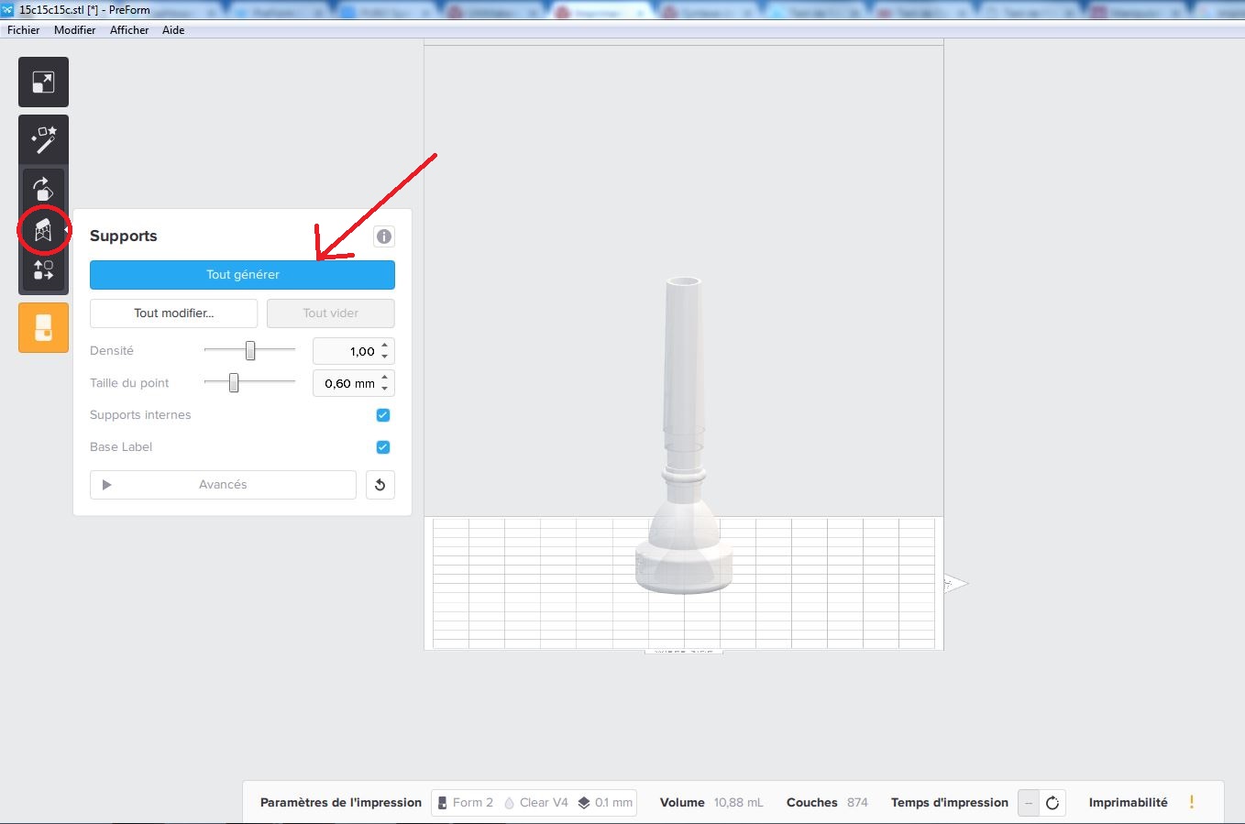
Task: Decrease Taille du point with down stepper arrow
Action: (x=385, y=389)
